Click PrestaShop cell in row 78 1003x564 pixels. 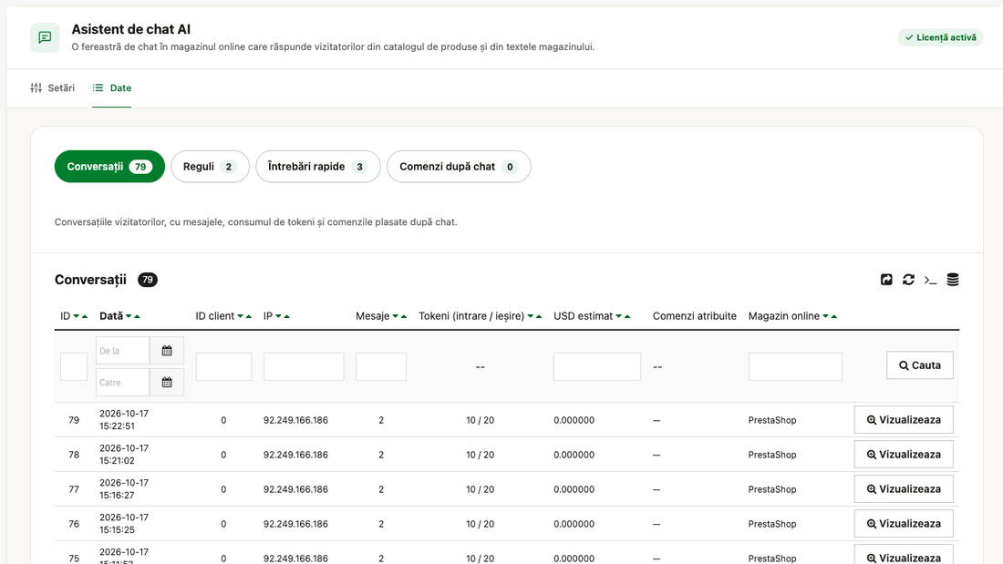click(x=772, y=455)
